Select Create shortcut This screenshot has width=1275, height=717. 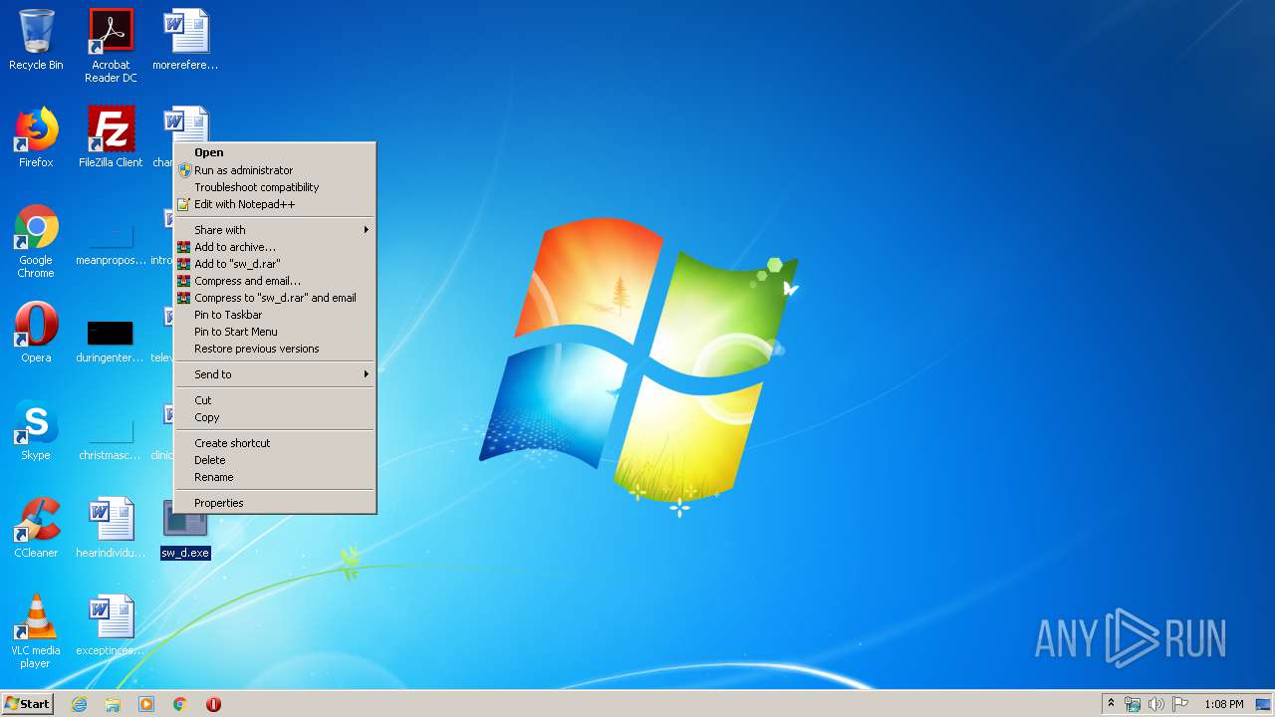point(275,443)
